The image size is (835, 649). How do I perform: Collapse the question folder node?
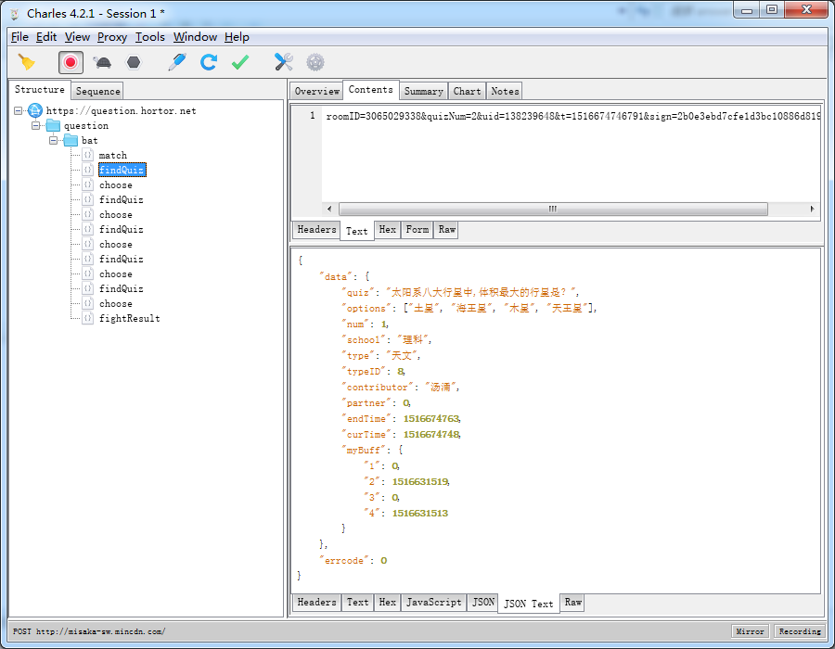pyautogui.click(x=35, y=125)
